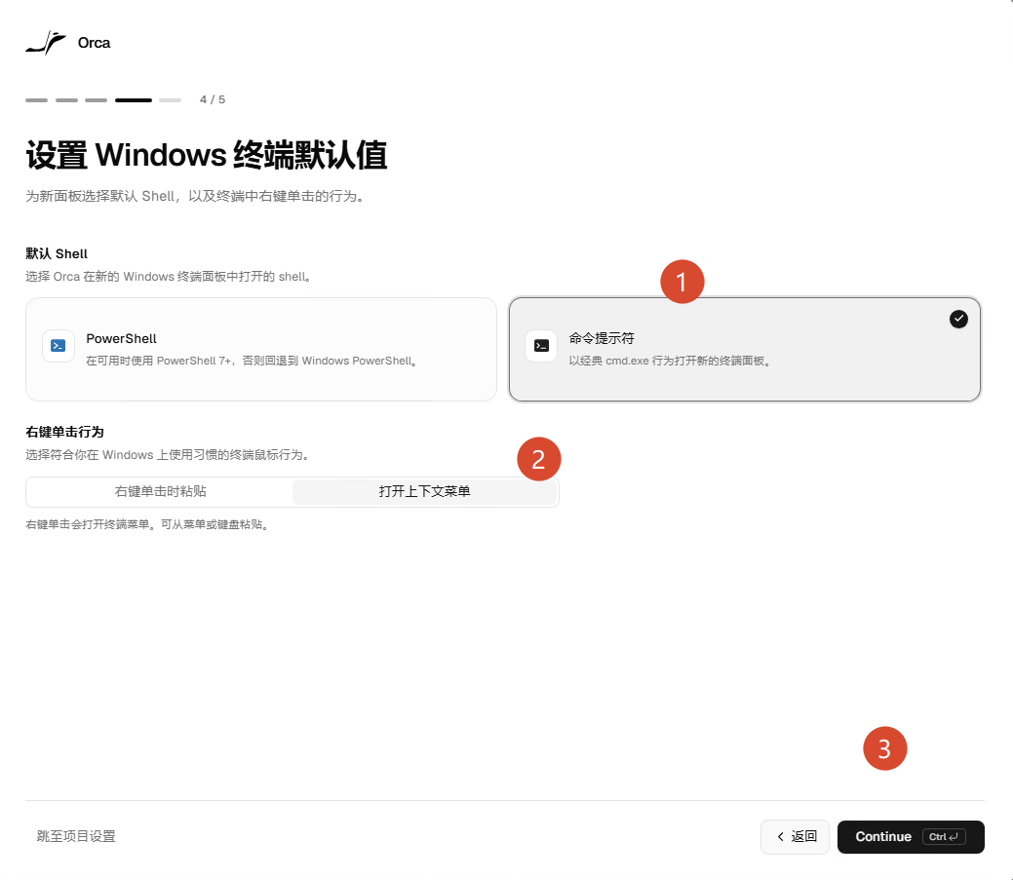Click the PowerShell icon in the shell card
The height and width of the screenshot is (880, 1013).
tap(58, 346)
